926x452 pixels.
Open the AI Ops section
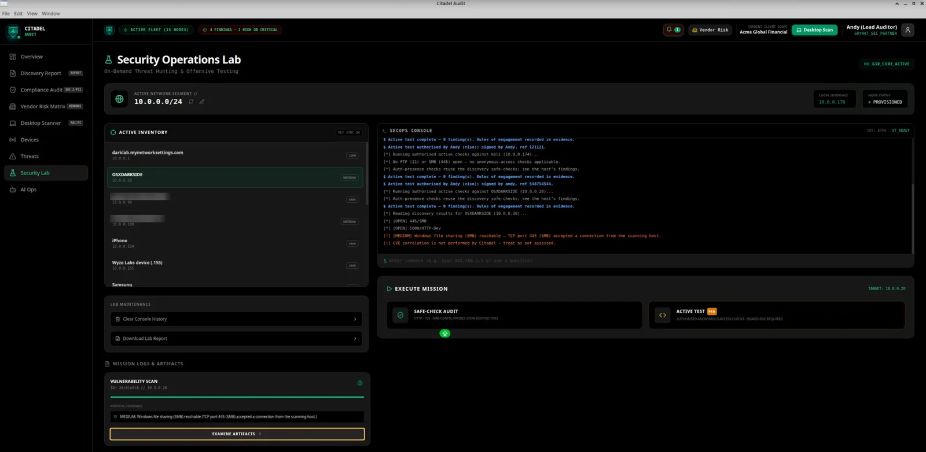pyautogui.click(x=46, y=190)
